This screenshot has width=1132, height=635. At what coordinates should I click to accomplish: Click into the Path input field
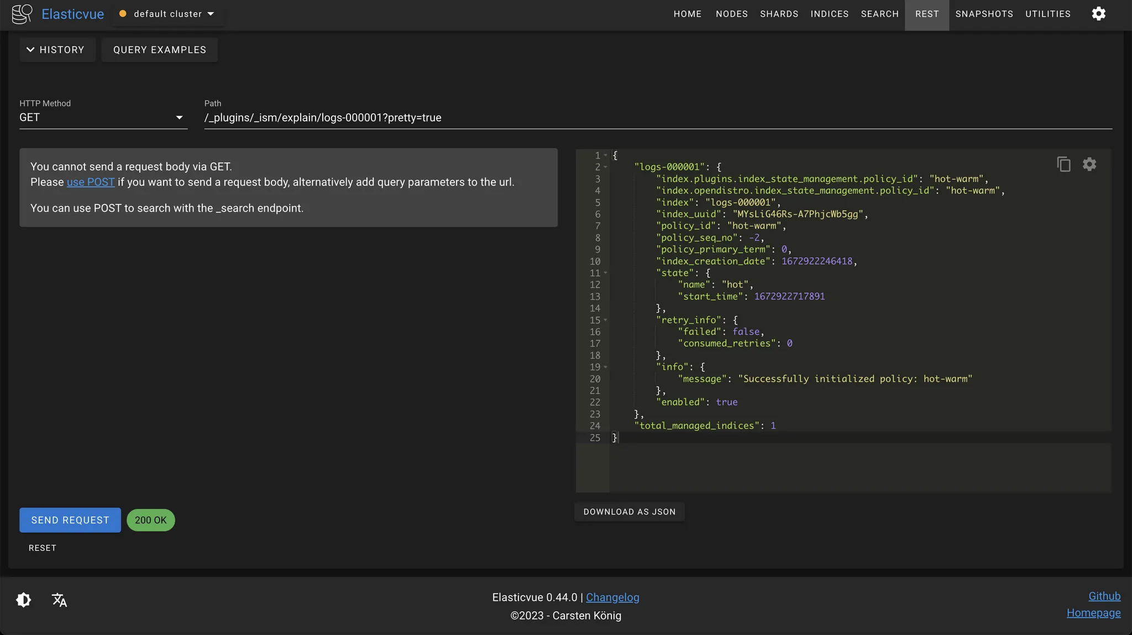coord(658,118)
